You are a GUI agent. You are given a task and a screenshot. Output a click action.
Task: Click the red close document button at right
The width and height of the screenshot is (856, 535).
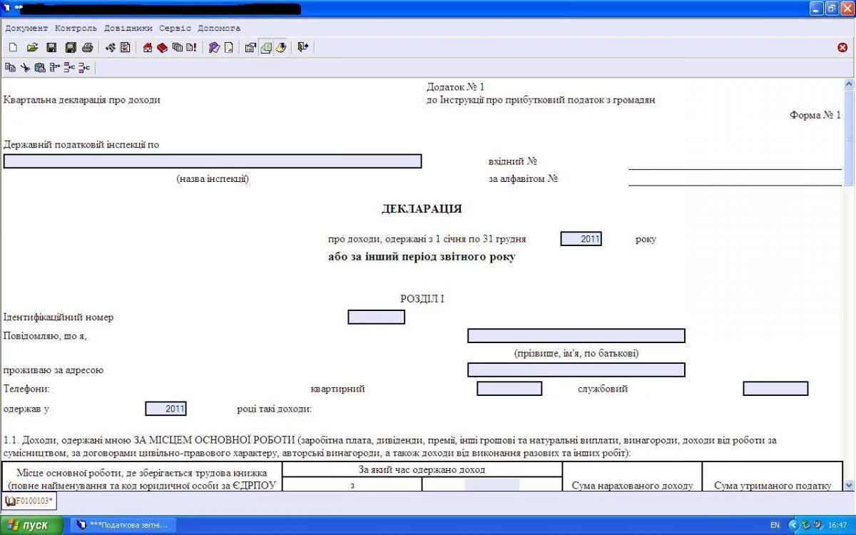(x=842, y=48)
